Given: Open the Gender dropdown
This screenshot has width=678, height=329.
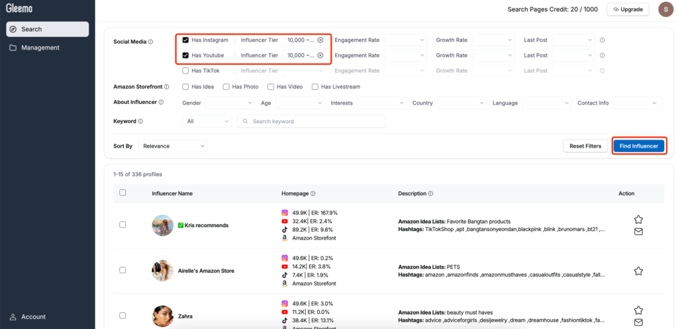Looking at the screenshot, I should [x=230, y=103].
